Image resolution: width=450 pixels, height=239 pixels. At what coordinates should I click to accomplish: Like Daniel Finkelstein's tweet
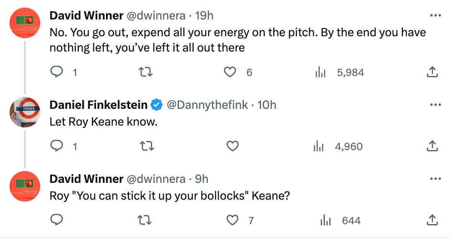tap(233, 146)
